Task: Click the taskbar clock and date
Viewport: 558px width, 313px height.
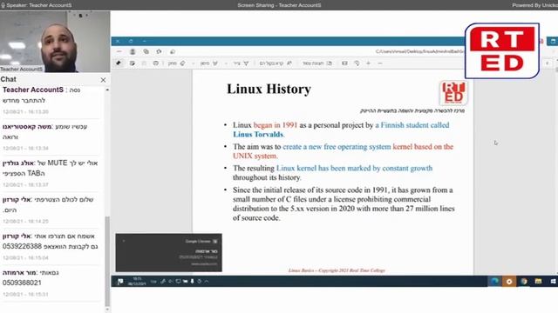Action: 137,282
